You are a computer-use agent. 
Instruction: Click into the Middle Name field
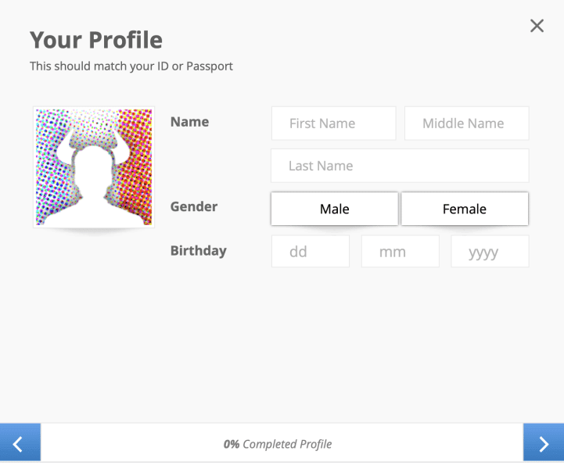pyautogui.click(x=466, y=124)
